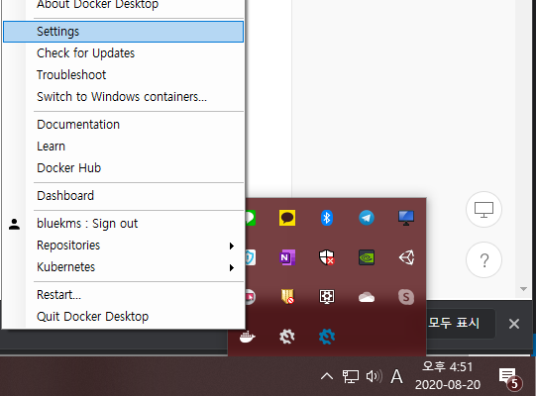Image resolution: width=536 pixels, height=396 pixels.
Task: Click the round question mark help button
Action: [x=483, y=260]
